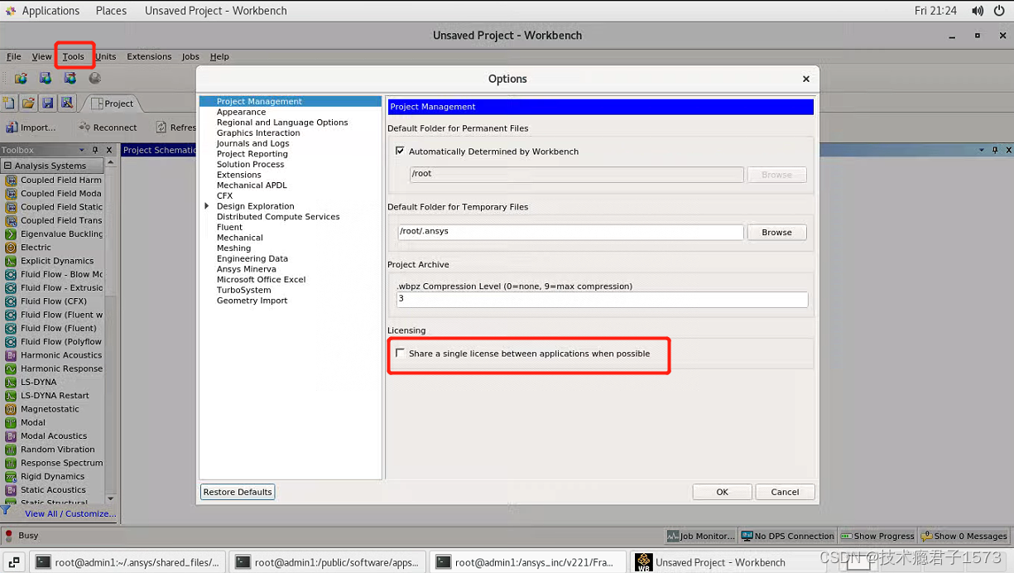
Task: Click the Show Progress status bar icon
Action: [x=877, y=536]
